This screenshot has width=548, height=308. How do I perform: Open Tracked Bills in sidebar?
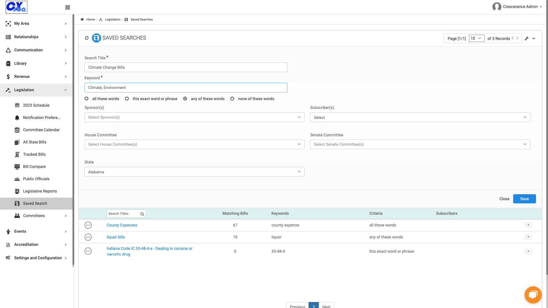[x=34, y=154]
